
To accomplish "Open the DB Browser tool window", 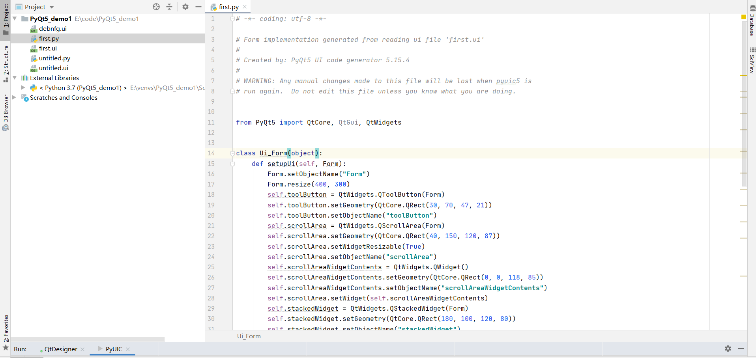I will (6, 112).
